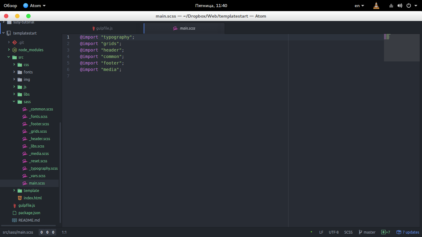Screen dimensions: 422x237
Task: Click the Sass icon beside _fonts.scss
Action: coord(25,117)
